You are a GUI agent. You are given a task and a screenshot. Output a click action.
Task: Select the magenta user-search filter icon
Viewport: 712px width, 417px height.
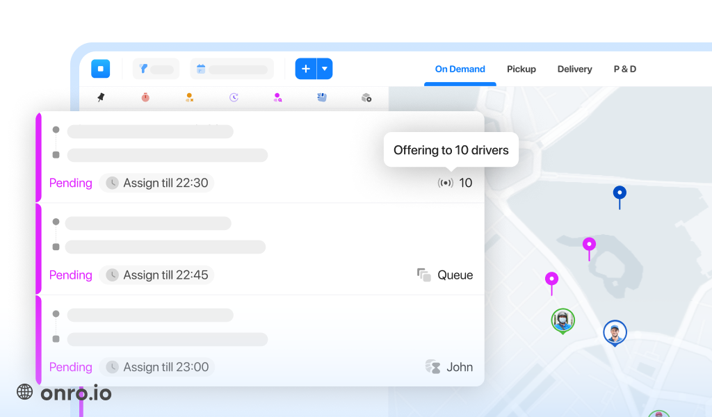pyautogui.click(x=277, y=97)
